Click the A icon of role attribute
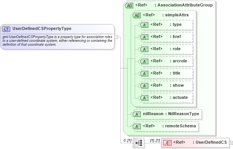Viewport: 233px width, 149px height. [144, 49]
